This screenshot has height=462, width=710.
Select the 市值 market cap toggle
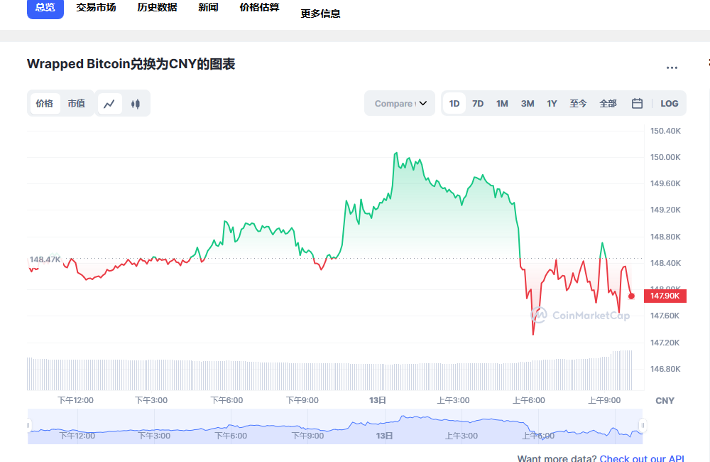coord(77,104)
